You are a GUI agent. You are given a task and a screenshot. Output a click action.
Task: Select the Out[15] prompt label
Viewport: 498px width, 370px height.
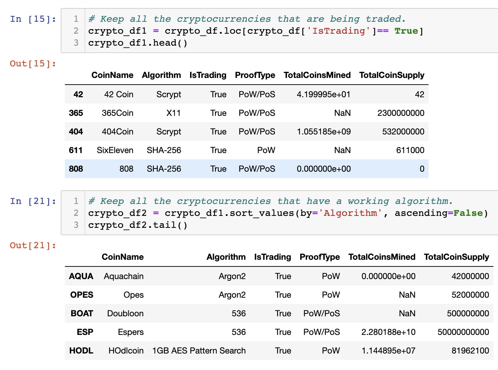click(x=33, y=64)
